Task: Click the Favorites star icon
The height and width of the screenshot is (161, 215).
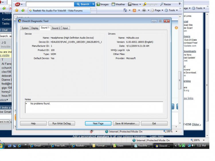Action: (x=17, y=10)
